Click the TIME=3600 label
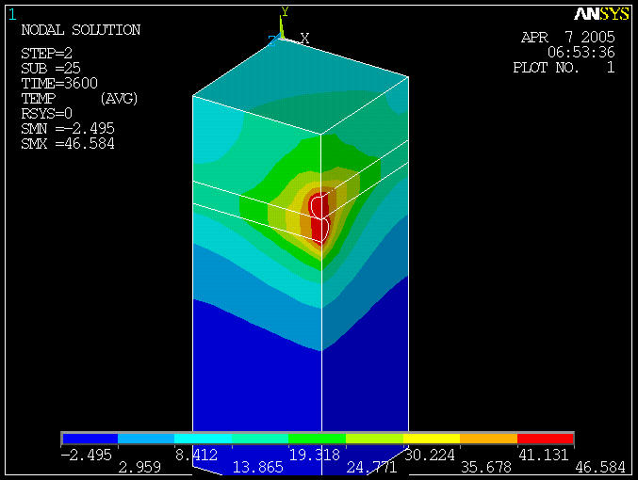The width and height of the screenshot is (638, 480). [59, 84]
